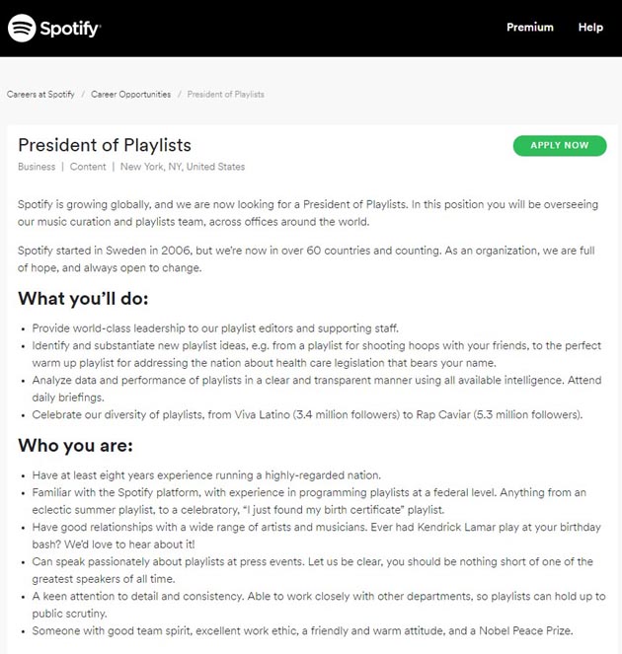Image resolution: width=622 pixels, height=654 pixels.
Task: Click President of Playlists breadcrumb
Action: tap(225, 95)
